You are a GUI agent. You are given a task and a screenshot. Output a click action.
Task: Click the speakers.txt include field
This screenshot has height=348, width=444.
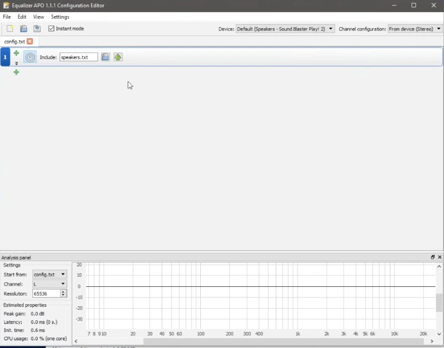78,57
